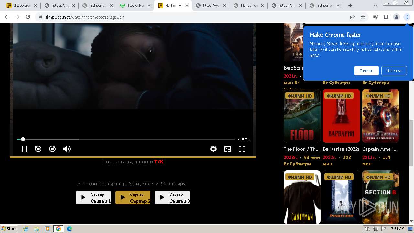The height and width of the screenshot is (233, 414).
Task: Click ФИЛМИ HD badge on Barbarian
Action: [339, 96]
